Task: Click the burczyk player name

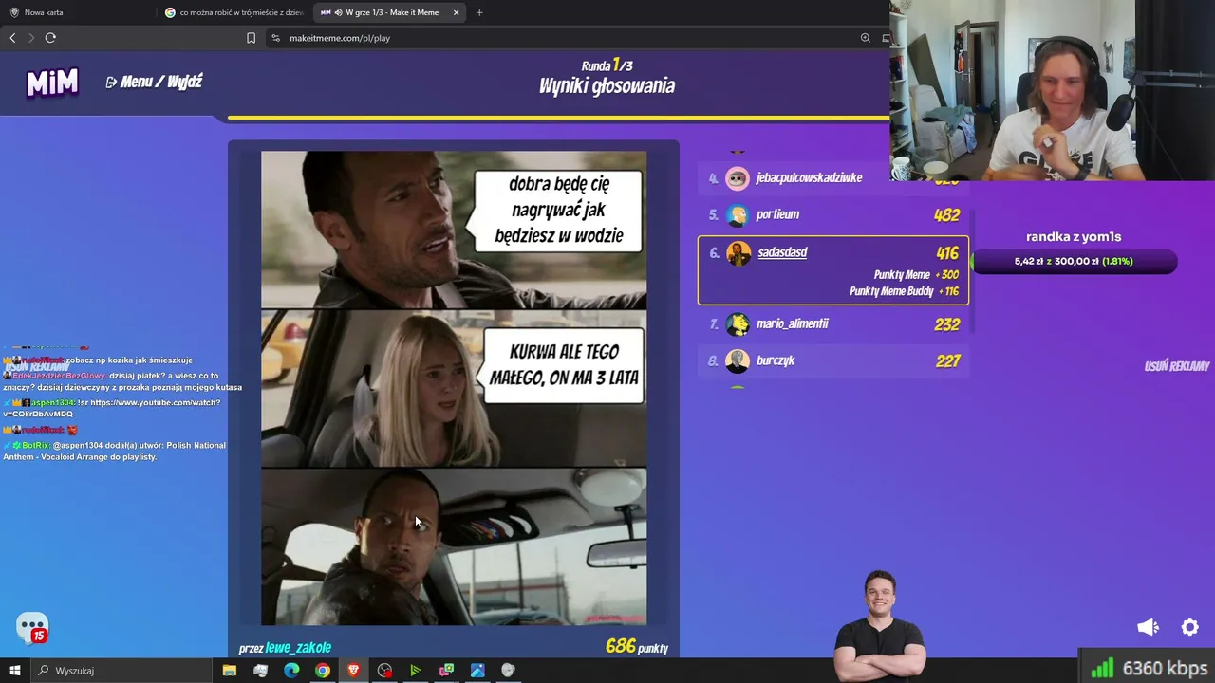Action: click(x=776, y=360)
